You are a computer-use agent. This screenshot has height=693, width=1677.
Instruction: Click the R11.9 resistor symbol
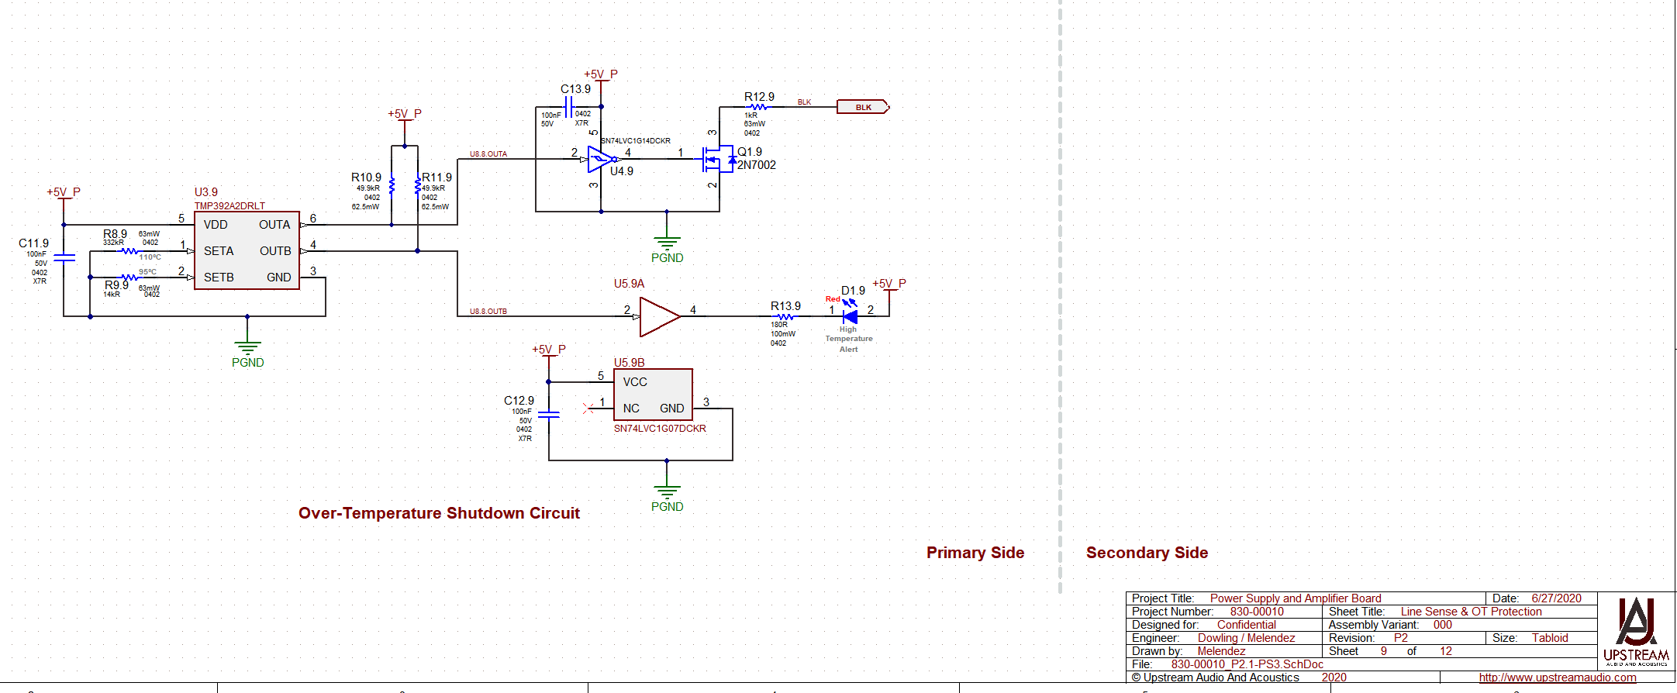[418, 186]
